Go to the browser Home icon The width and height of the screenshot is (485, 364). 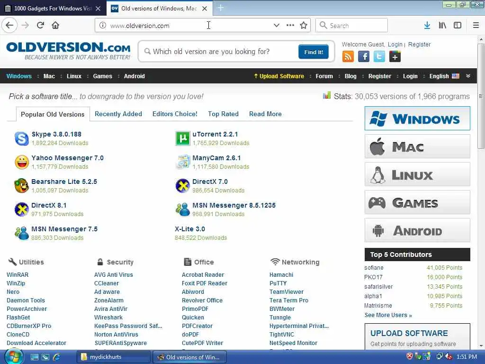pos(55,25)
